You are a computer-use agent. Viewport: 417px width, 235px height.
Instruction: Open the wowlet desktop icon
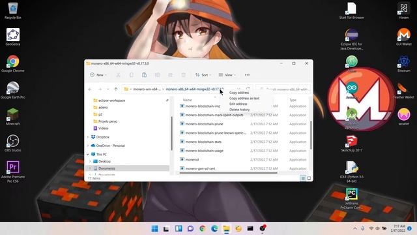[x=404, y=117]
